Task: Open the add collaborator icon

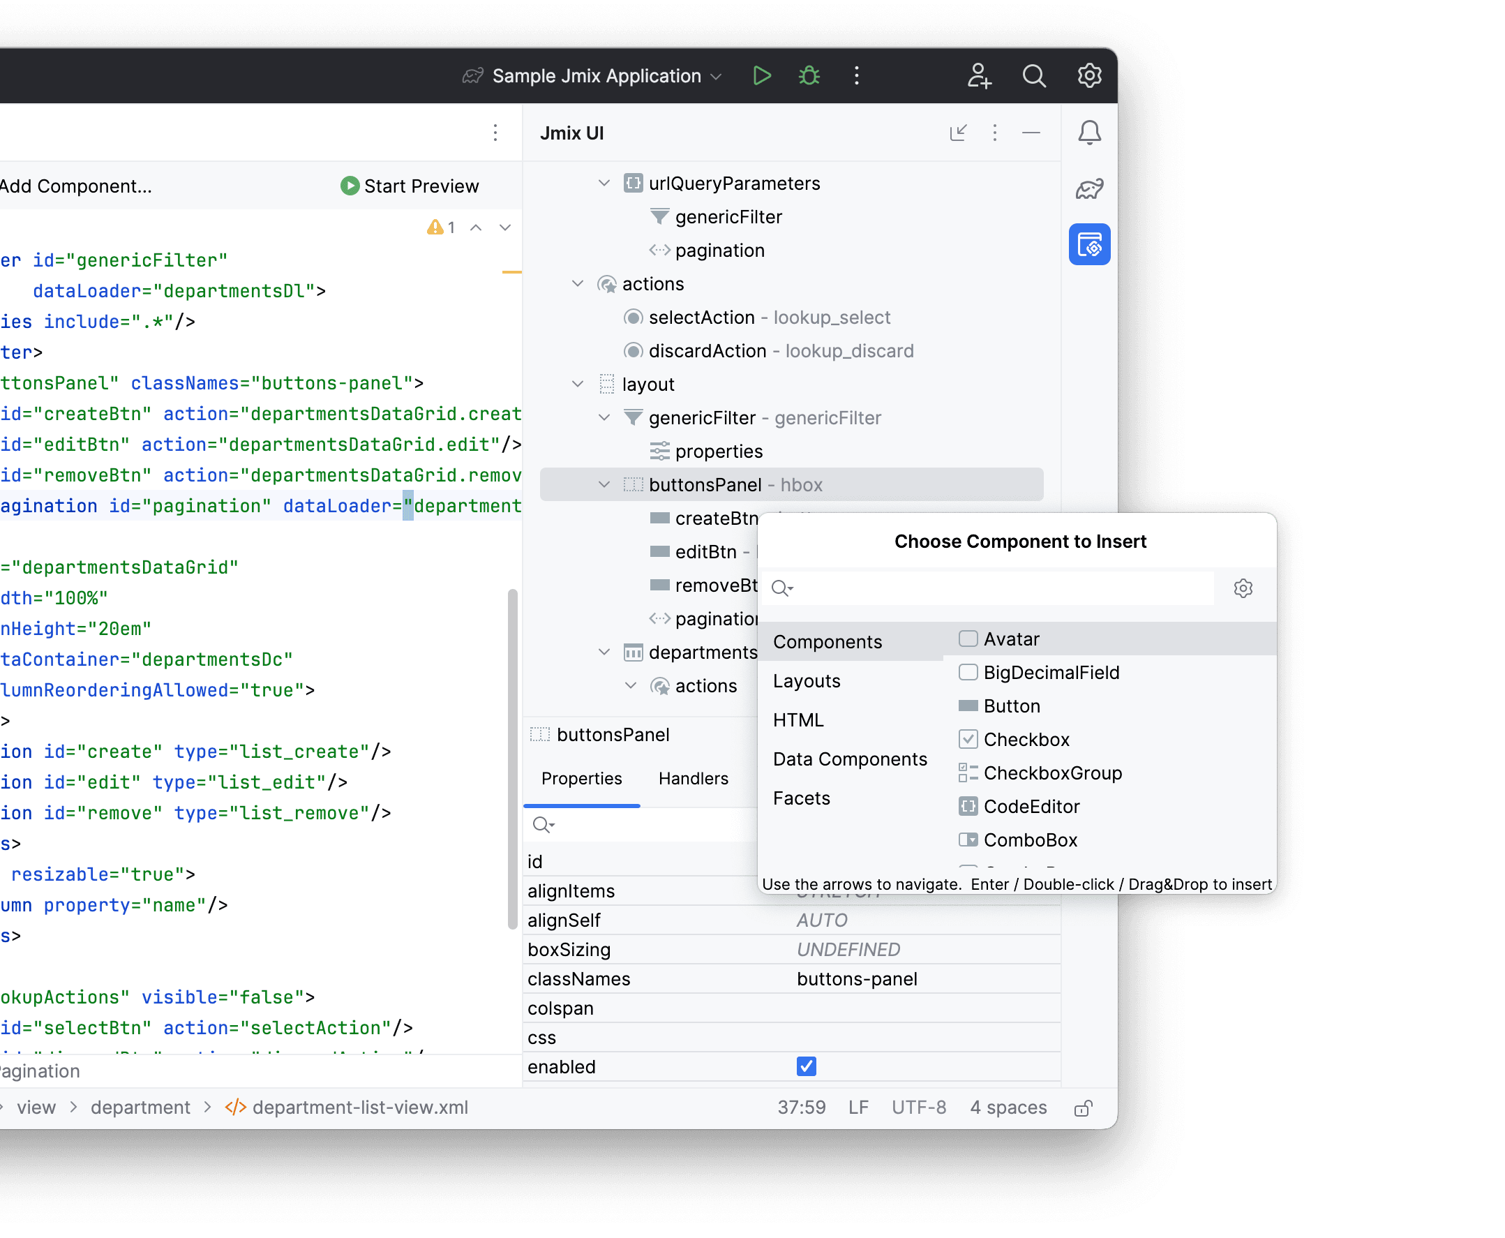Action: (x=980, y=75)
